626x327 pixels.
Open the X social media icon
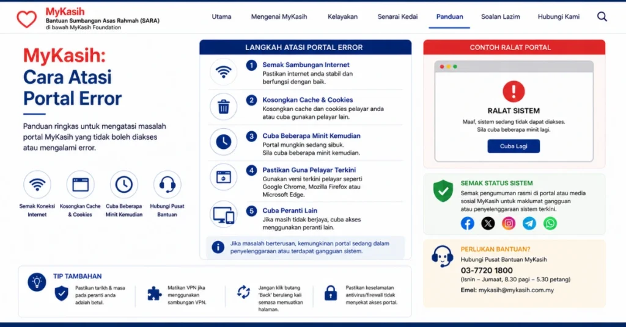488,223
